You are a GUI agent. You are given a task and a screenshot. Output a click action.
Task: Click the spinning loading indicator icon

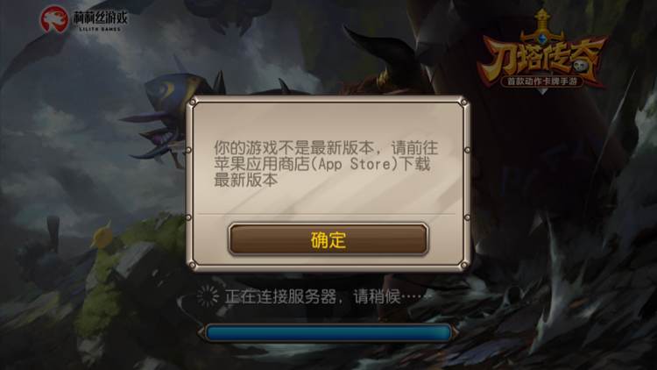208,296
